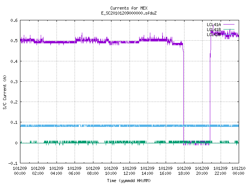This screenshot has height=184, width=246.
Task: Click the x-axis tick label 101209 18:00
Action: (184, 171)
